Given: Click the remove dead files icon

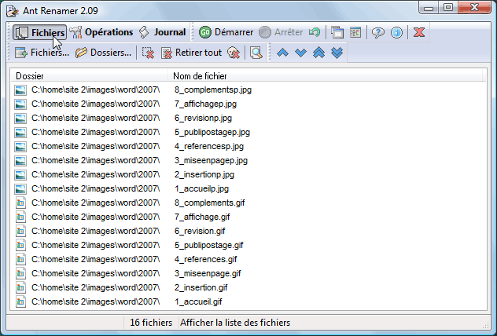Looking at the screenshot, I should click(234, 53).
